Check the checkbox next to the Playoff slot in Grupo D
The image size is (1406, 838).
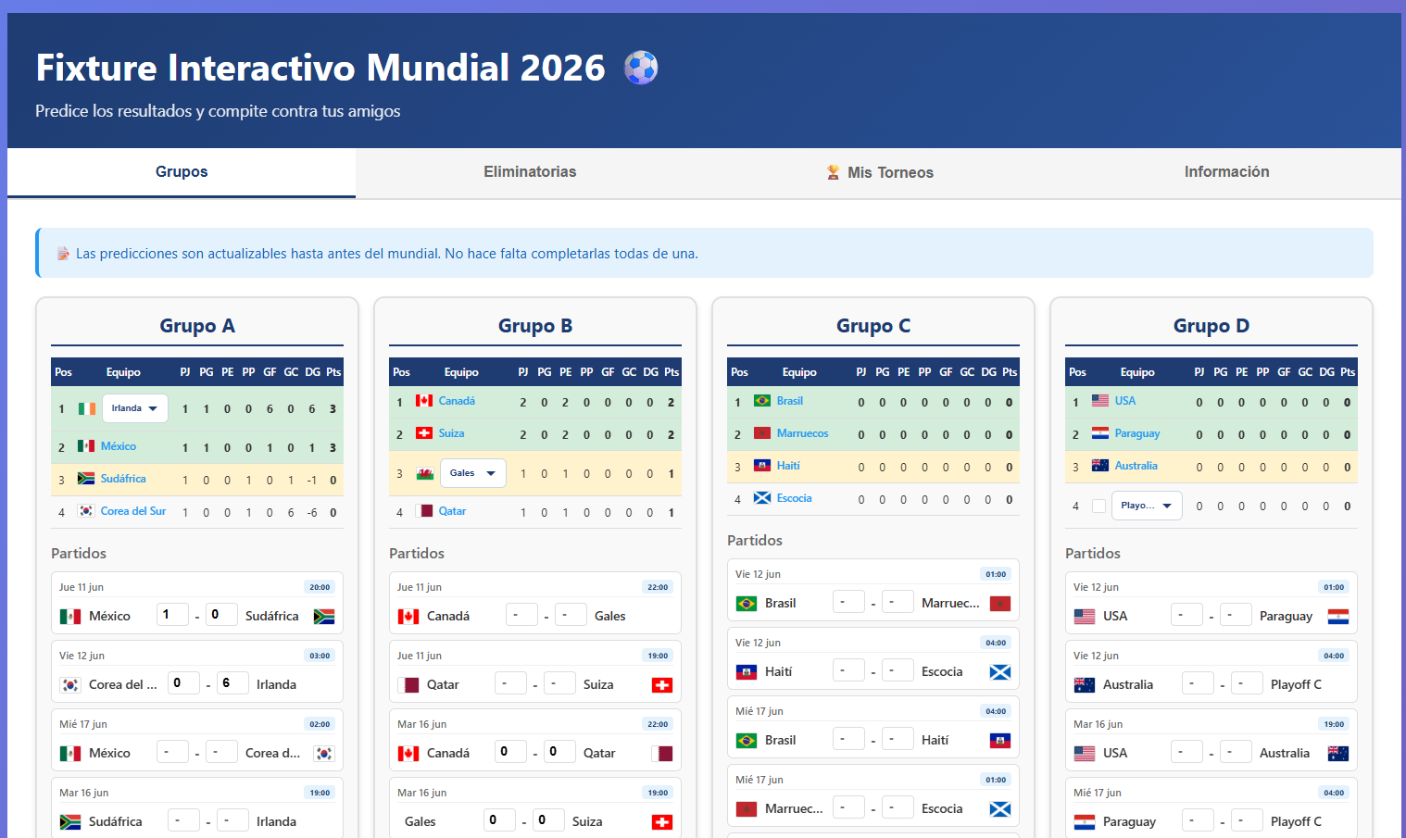coord(1099,506)
